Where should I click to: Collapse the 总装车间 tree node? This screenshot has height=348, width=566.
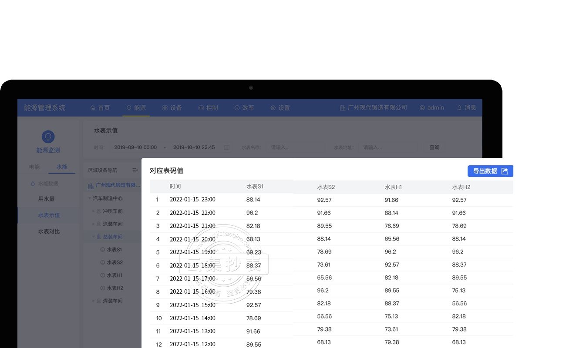click(93, 237)
